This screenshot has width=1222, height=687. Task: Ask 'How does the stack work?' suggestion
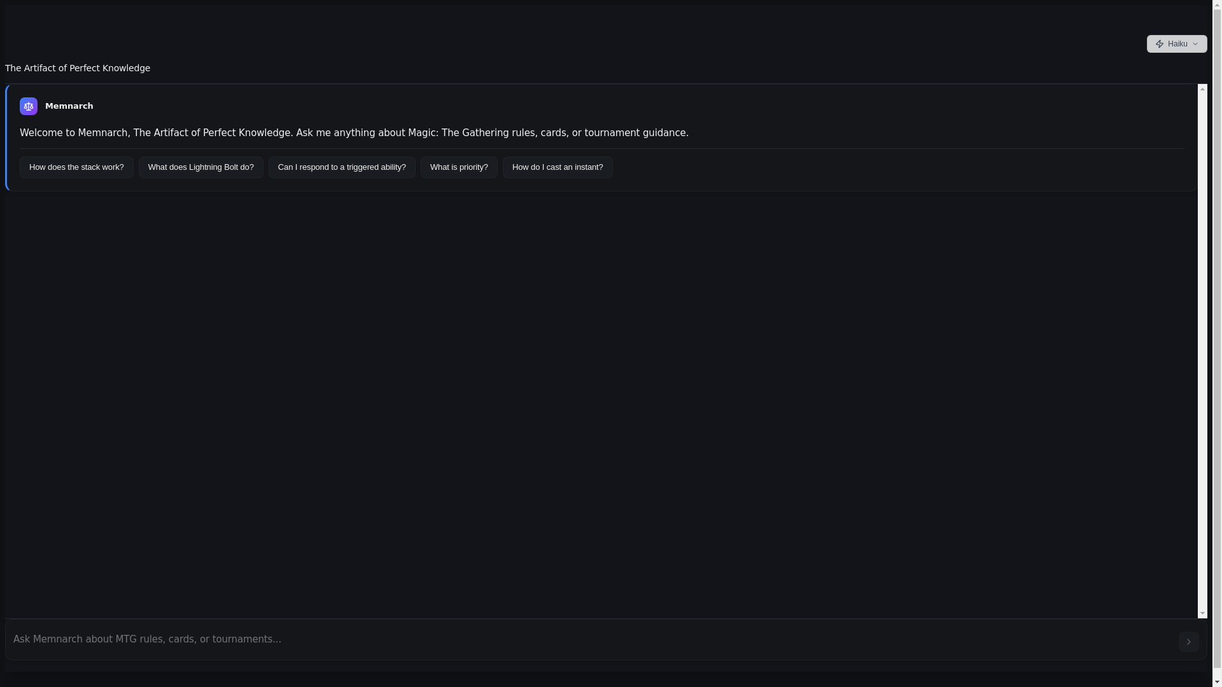coord(76,167)
